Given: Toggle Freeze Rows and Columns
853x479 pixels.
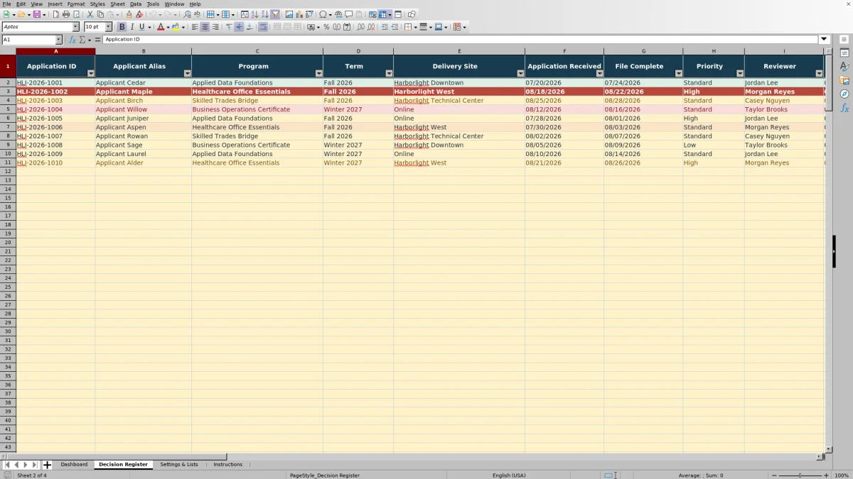Looking at the screenshot, I should (382, 14).
